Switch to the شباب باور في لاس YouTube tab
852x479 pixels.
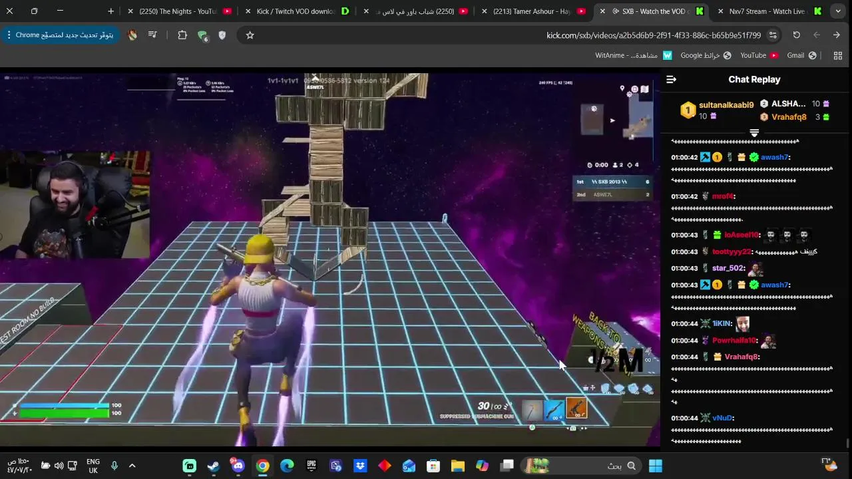(414, 11)
